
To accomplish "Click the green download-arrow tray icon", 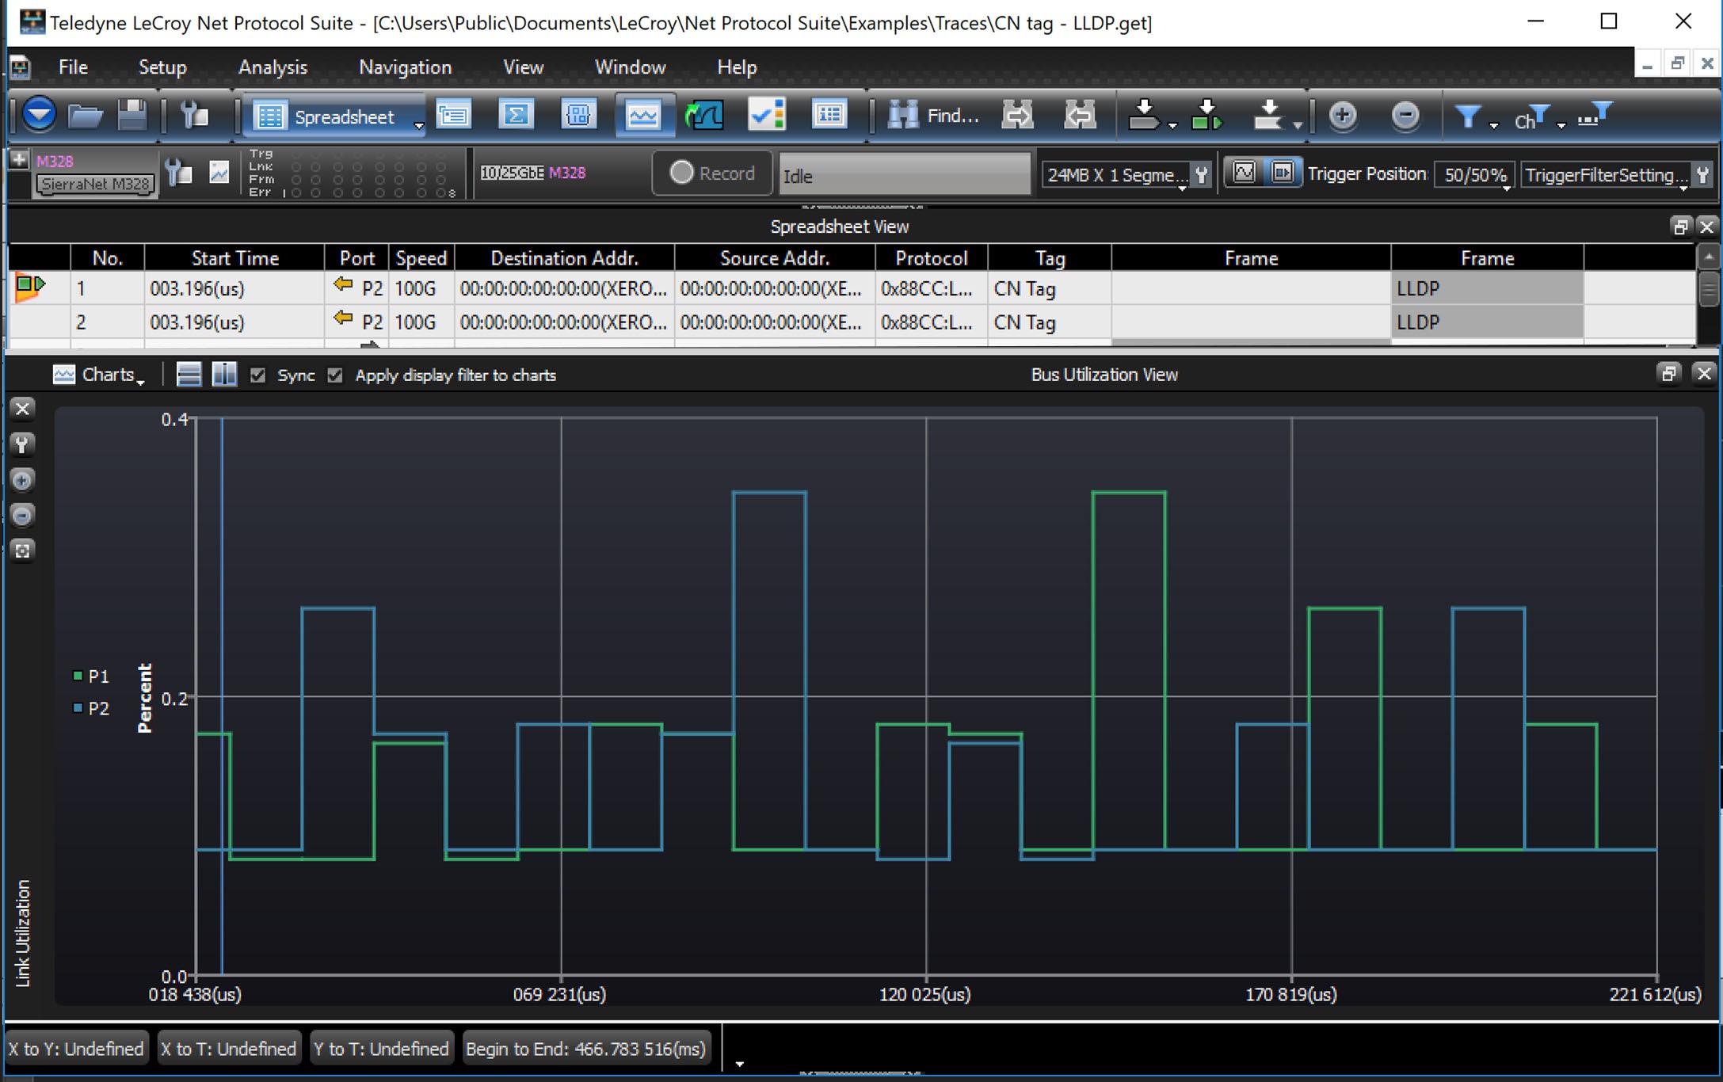I will tap(1206, 116).
